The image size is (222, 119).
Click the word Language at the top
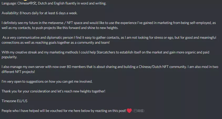click(9, 3)
